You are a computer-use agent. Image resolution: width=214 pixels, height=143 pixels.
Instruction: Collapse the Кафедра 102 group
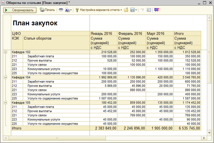5,52
